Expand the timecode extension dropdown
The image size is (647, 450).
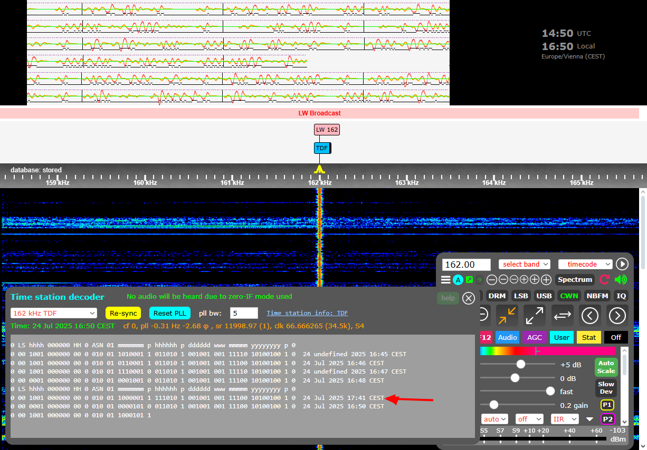coord(585,264)
